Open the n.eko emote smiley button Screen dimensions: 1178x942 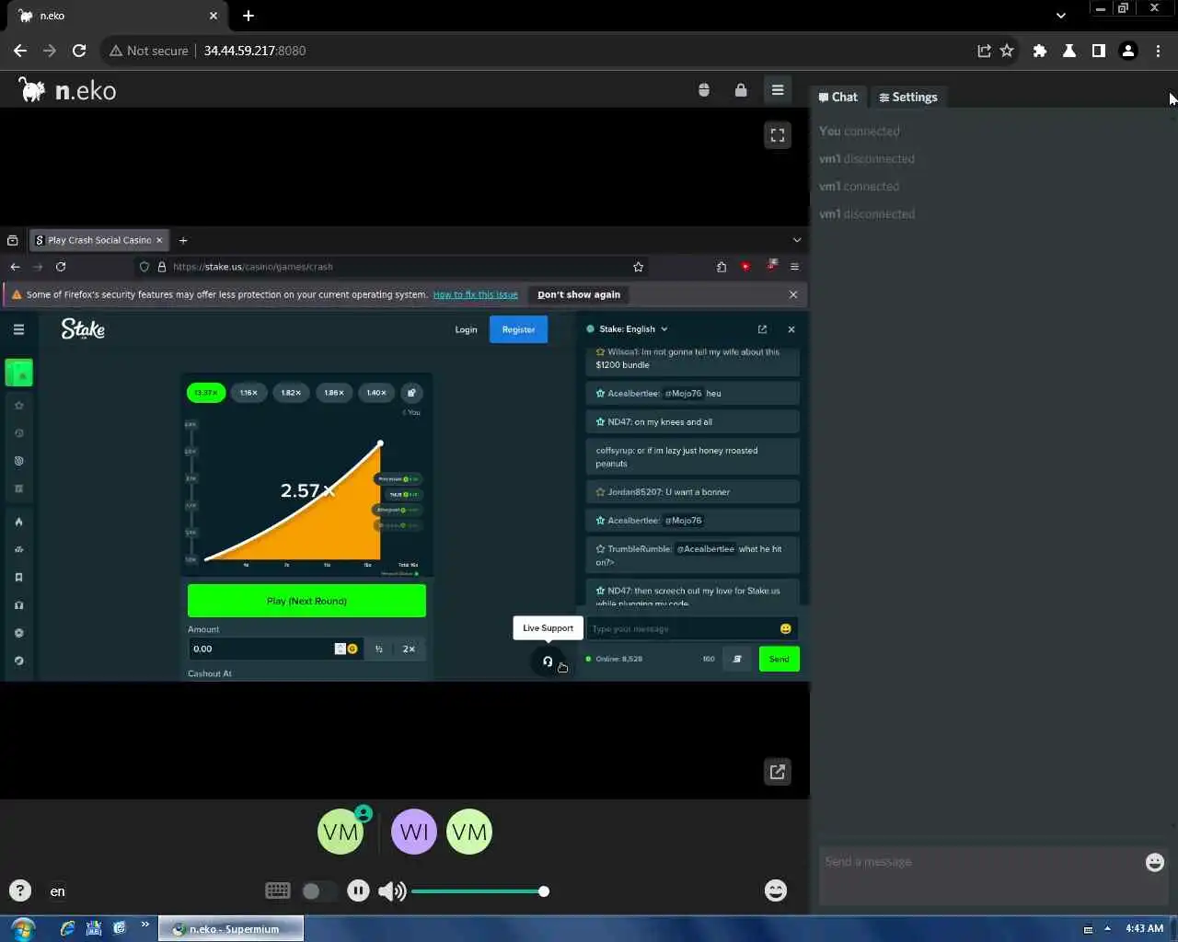(776, 890)
